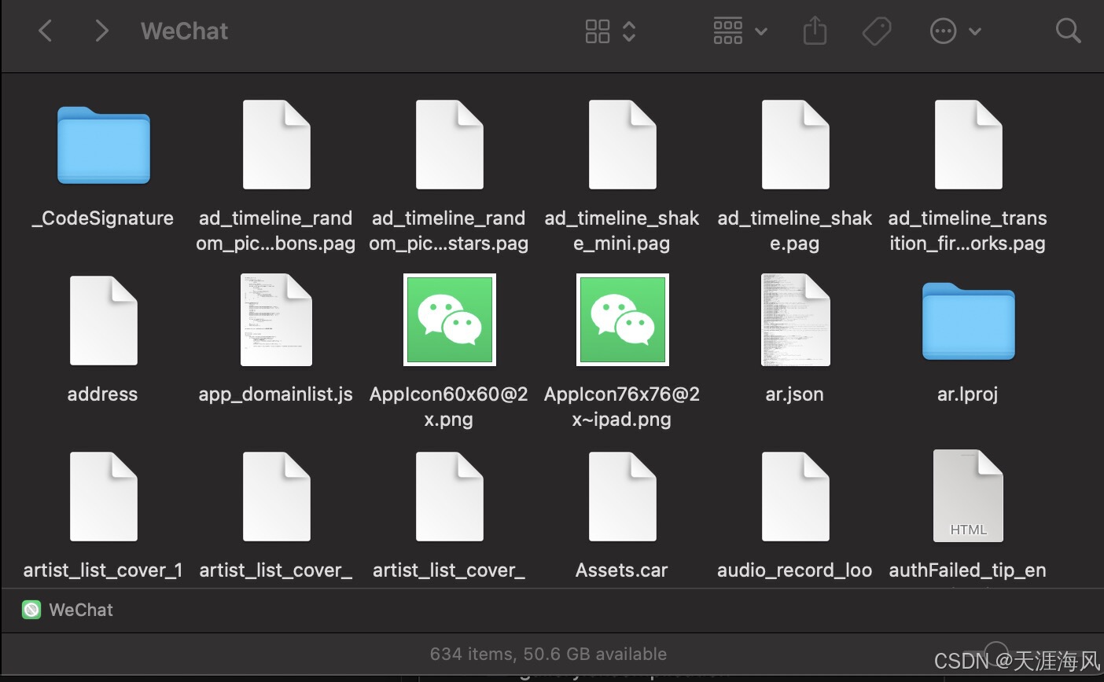Open the Action ellipsis menu
1104x682 pixels.
[x=943, y=31]
